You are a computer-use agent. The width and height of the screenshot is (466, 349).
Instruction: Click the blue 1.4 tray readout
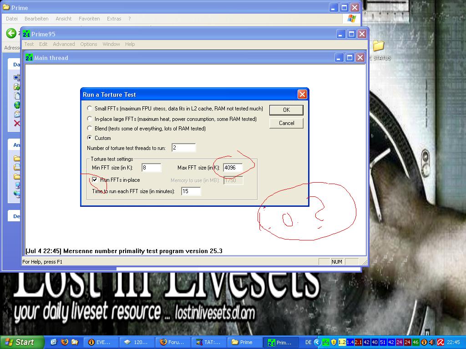click(x=350, y=342)
